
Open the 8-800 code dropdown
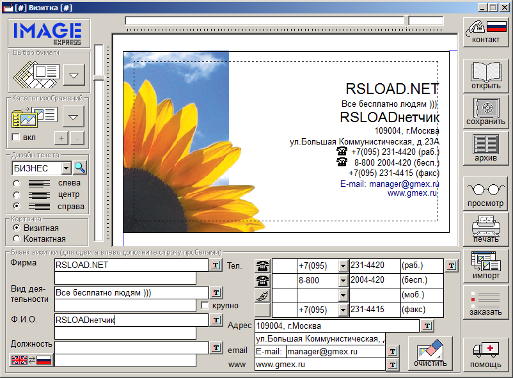point(343,281)
